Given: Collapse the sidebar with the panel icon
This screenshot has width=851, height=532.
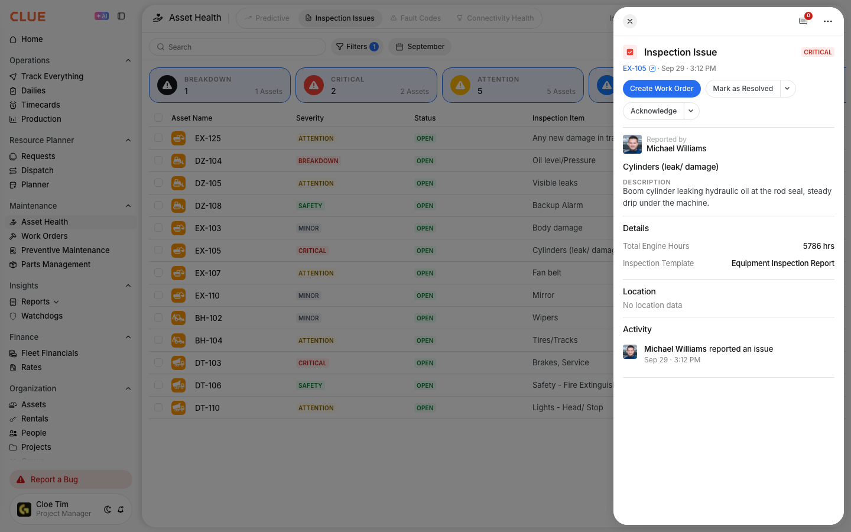Looking at the screenshot, I should coord(121,17).
